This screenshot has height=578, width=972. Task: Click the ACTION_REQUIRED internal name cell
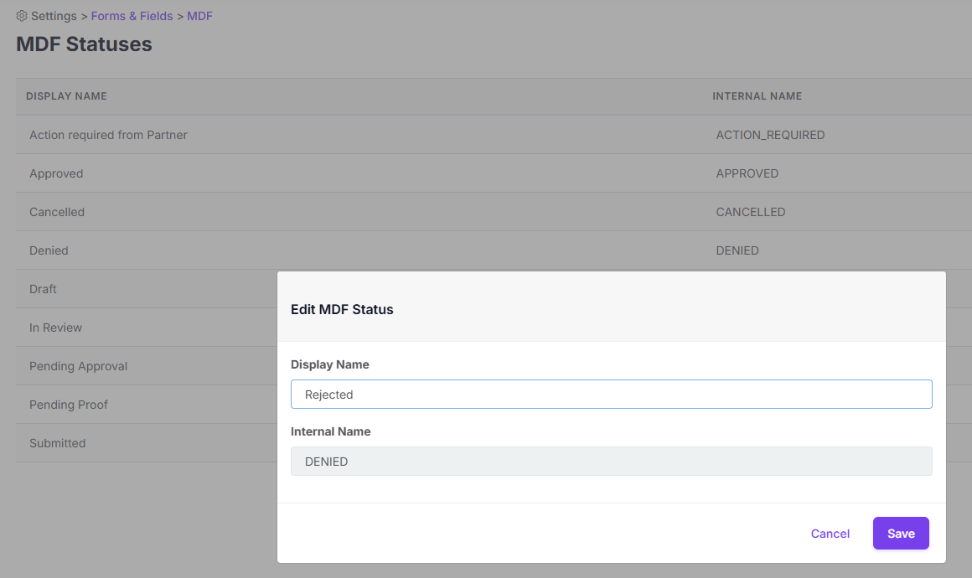point(770,134)
